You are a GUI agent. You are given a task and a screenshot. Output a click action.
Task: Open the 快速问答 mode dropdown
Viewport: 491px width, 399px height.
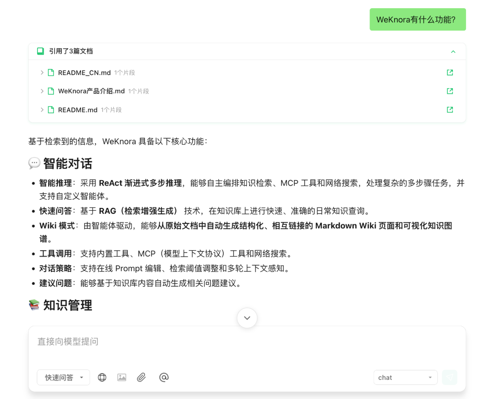point(63,377)
